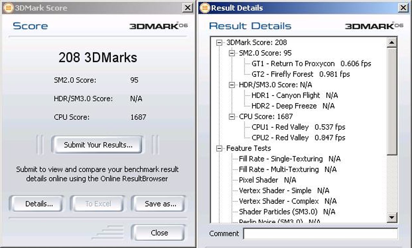This screenshot has width=412, height=248.
Task: Click the scrollbar down arrow in Result Details
Action: pos(392,218)
